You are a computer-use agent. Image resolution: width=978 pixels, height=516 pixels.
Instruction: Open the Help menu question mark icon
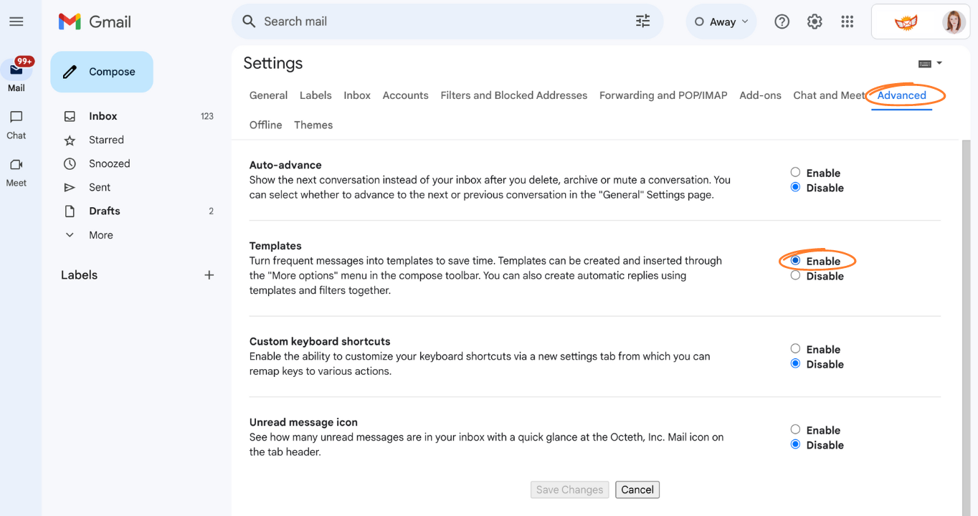point(782,21)
